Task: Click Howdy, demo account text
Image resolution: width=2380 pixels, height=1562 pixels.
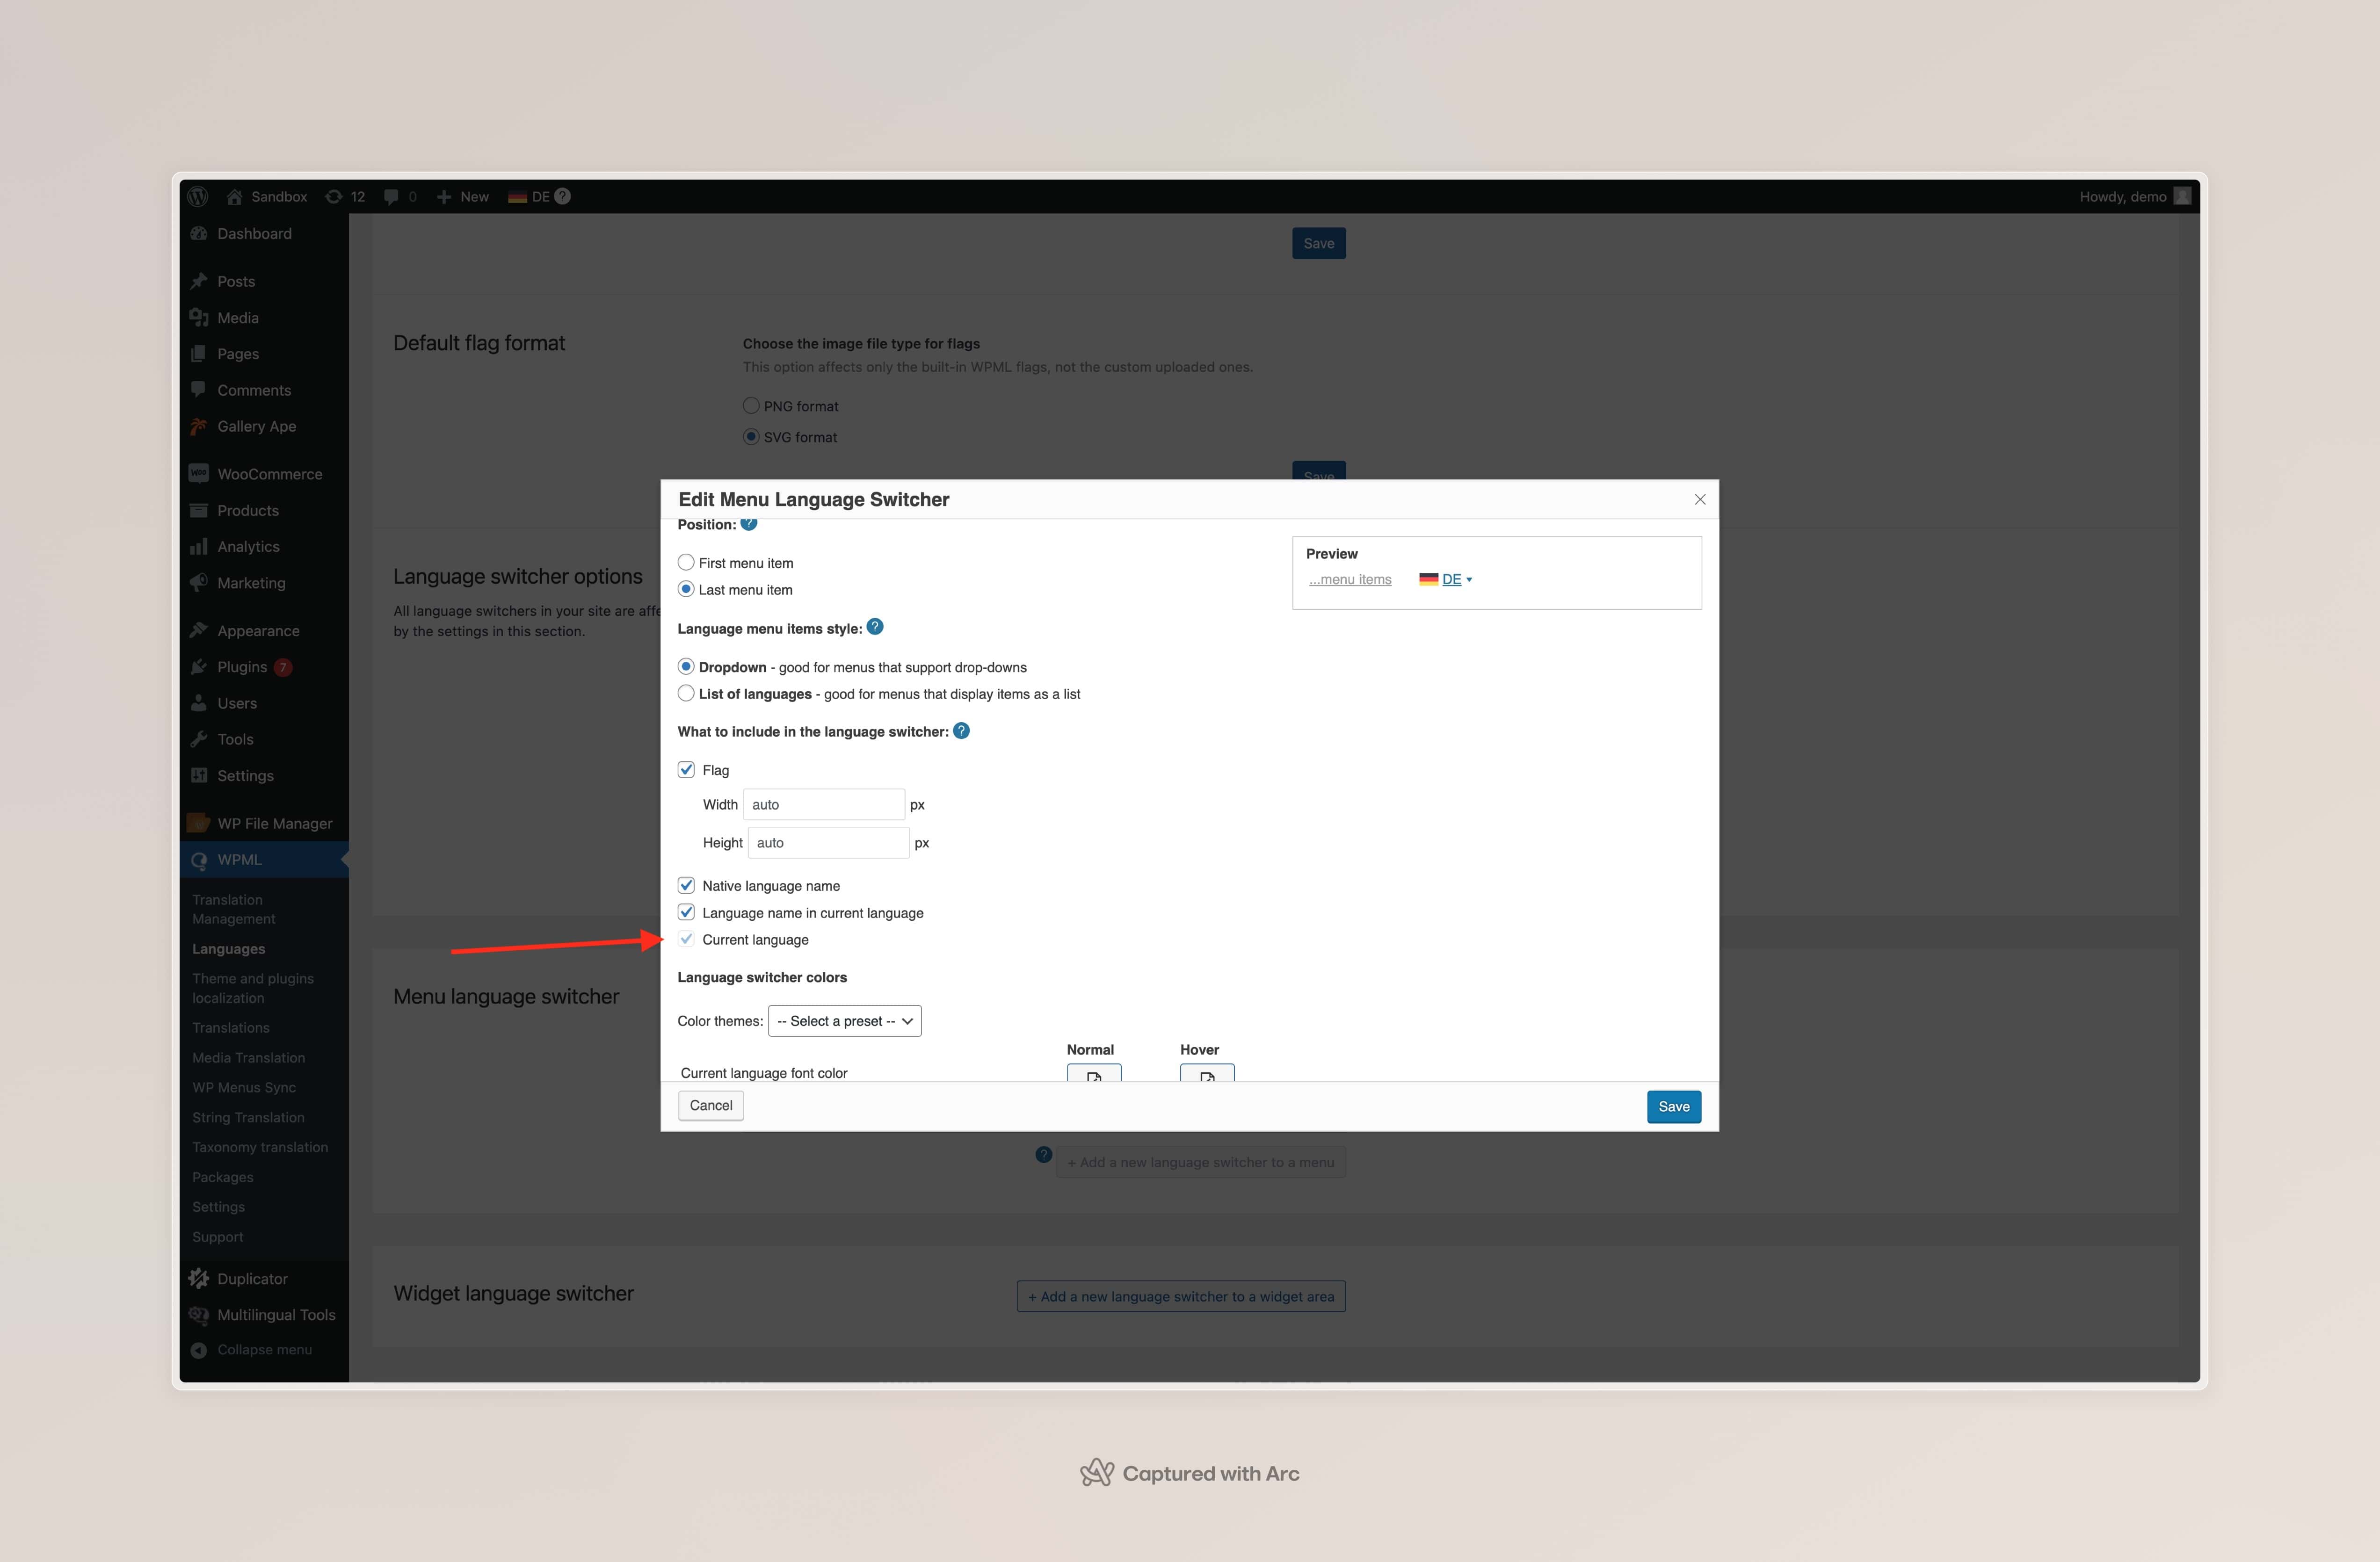Action: tap(2123, 196)
